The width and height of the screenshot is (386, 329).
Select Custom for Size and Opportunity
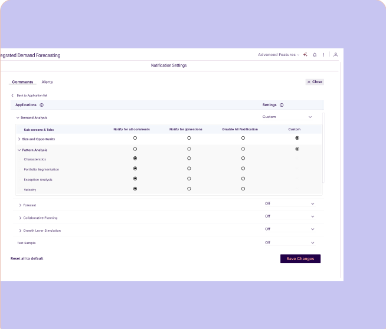point(297,138)
